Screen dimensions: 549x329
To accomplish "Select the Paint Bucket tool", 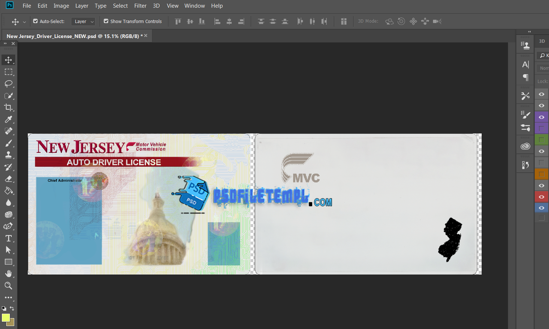I will 8,191.
